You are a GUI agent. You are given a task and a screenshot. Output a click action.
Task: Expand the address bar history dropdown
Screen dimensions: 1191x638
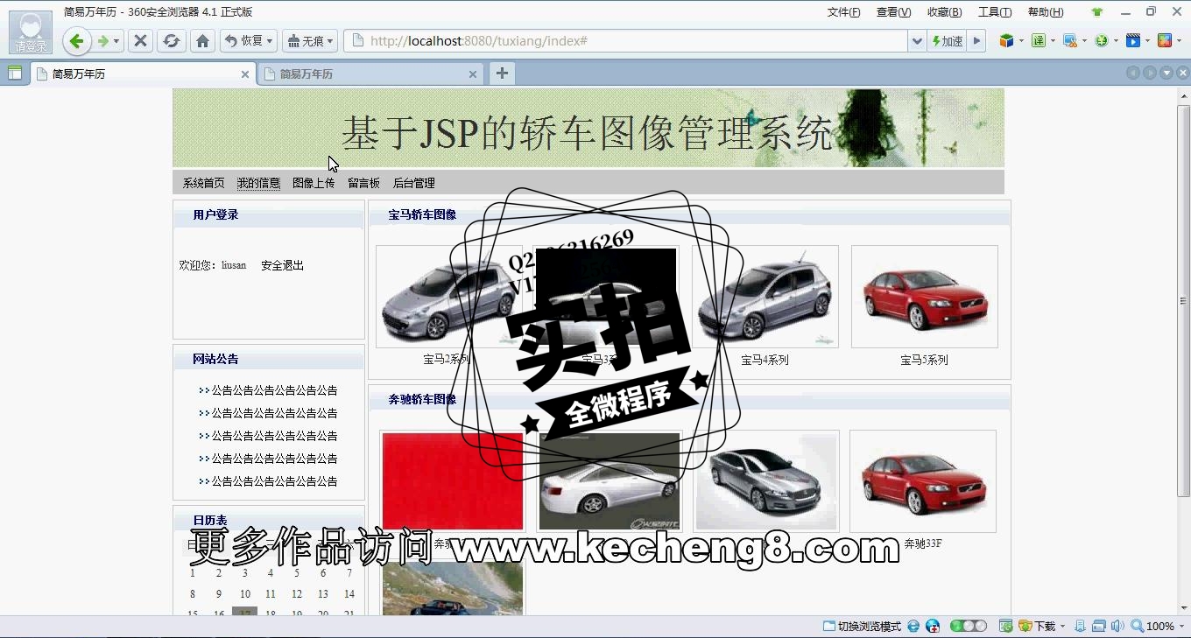(x=917, y=41)
